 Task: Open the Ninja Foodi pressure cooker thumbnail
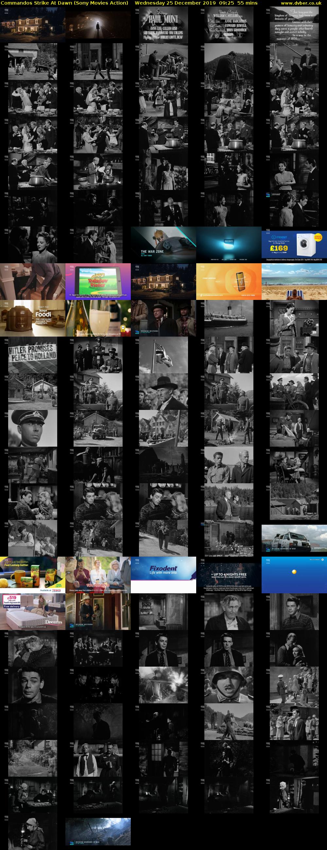pos(33,318)
